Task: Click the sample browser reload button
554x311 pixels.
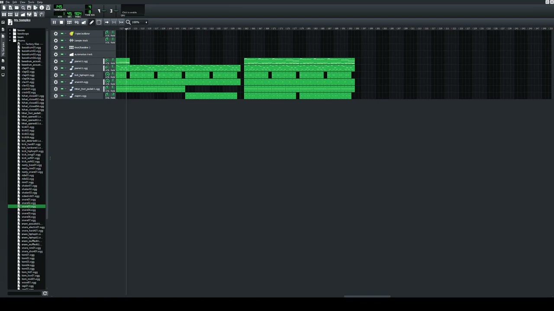Action: (x=45, y=293)
